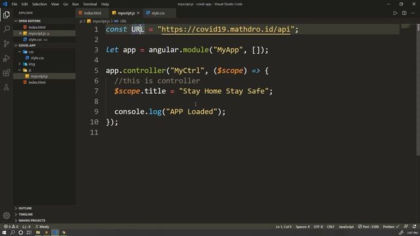
Task: Expand the img folder
Action: [20, 64]
